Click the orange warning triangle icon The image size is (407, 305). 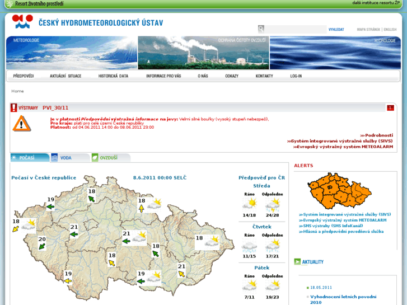(x=22, y=124)
